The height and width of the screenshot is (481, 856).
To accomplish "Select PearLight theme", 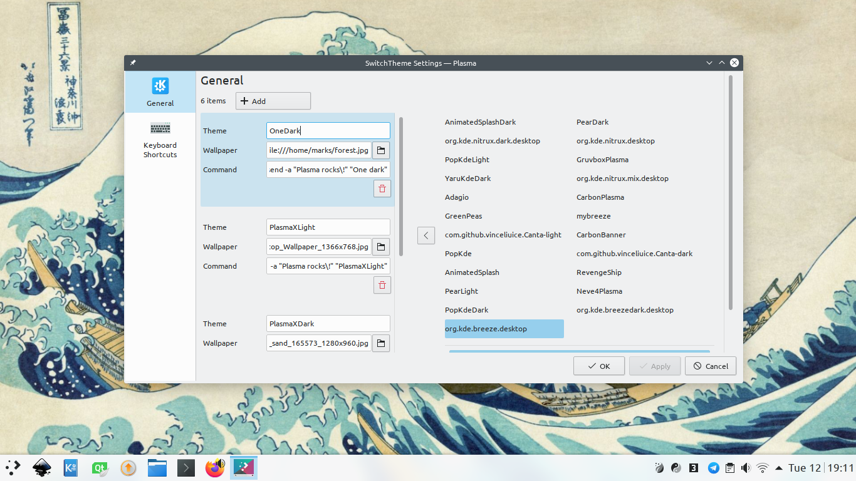I will point(461,291).
